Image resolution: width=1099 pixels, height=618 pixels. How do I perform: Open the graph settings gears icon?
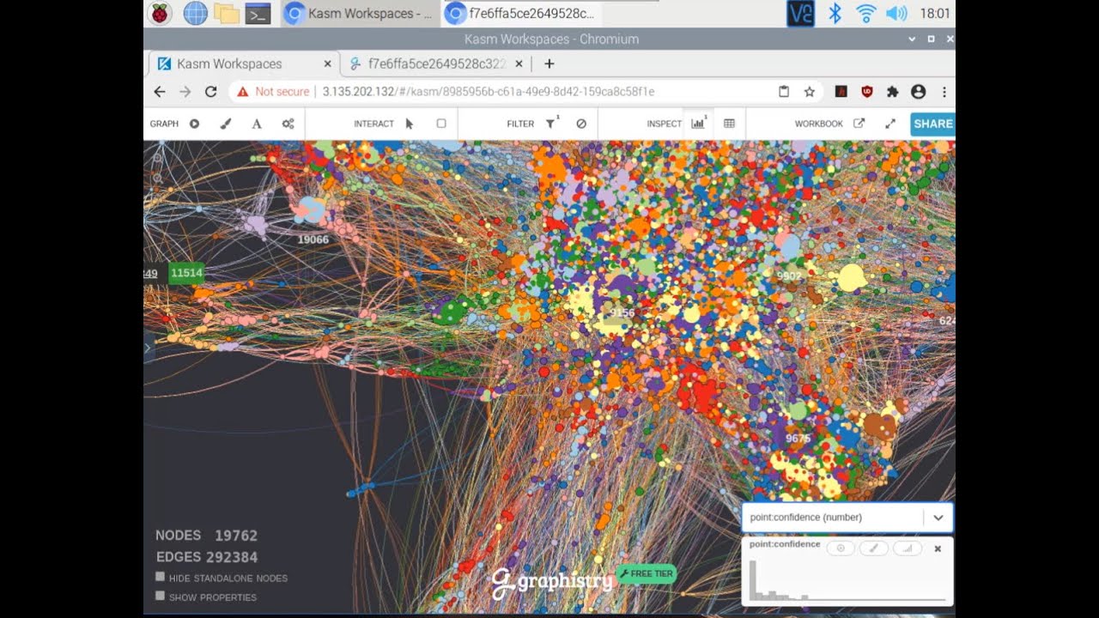[288, 124]
